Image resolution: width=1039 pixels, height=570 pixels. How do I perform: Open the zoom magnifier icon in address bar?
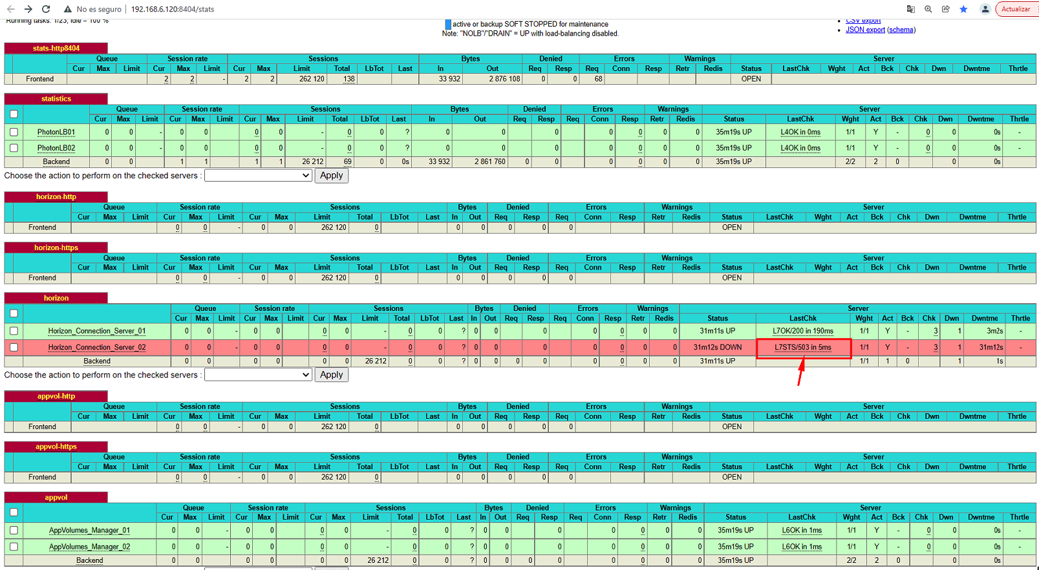928,9
